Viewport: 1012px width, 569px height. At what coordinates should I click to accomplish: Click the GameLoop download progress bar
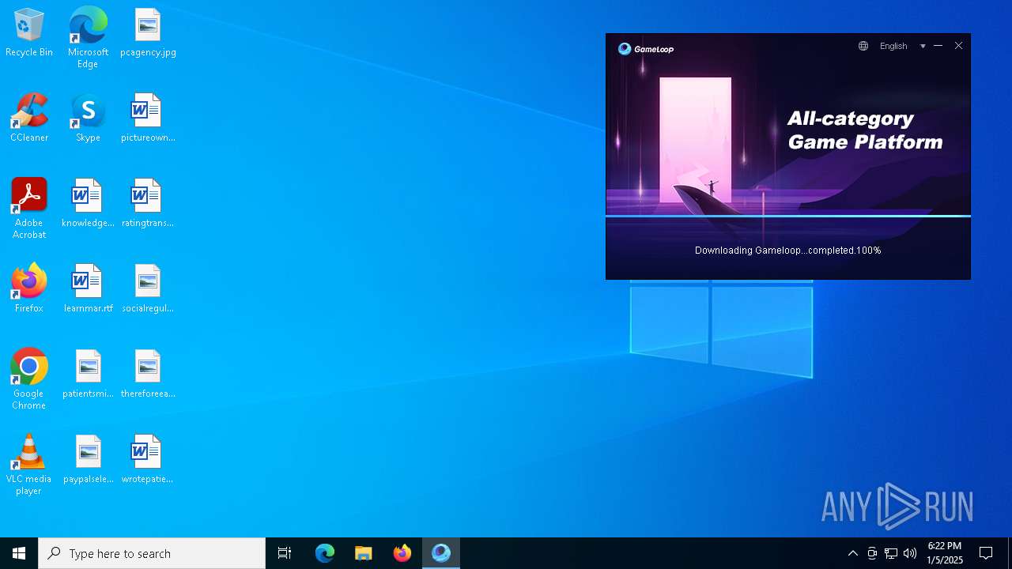click(x=788, y=216)
